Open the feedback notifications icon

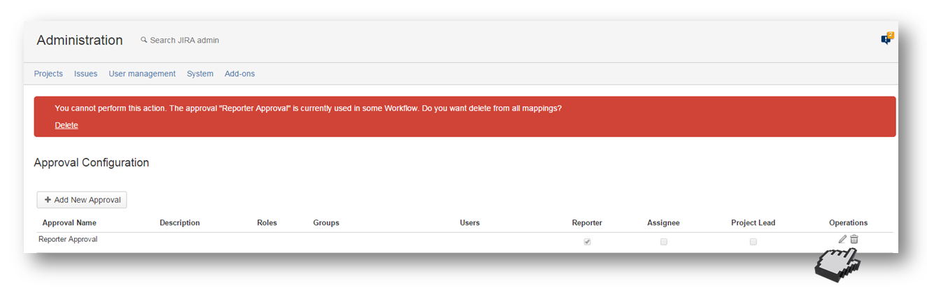tap(886, 39)
